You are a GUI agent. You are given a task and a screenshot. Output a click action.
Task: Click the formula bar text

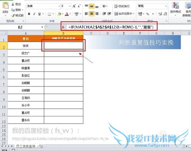coord(111,27)
